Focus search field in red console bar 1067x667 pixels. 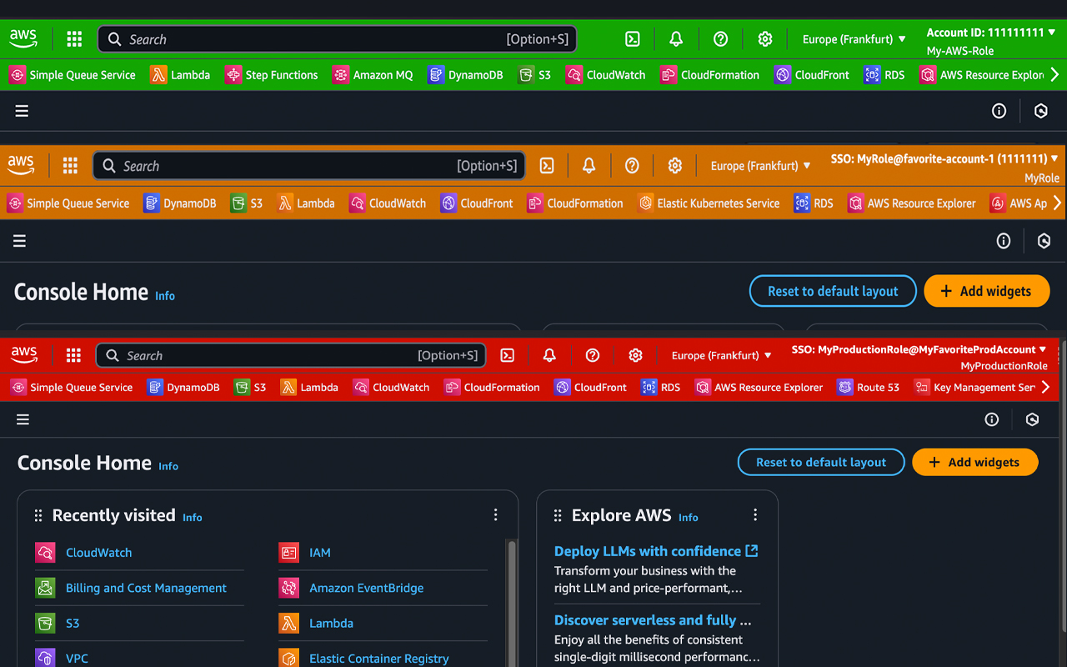click(x=291, y=355)
